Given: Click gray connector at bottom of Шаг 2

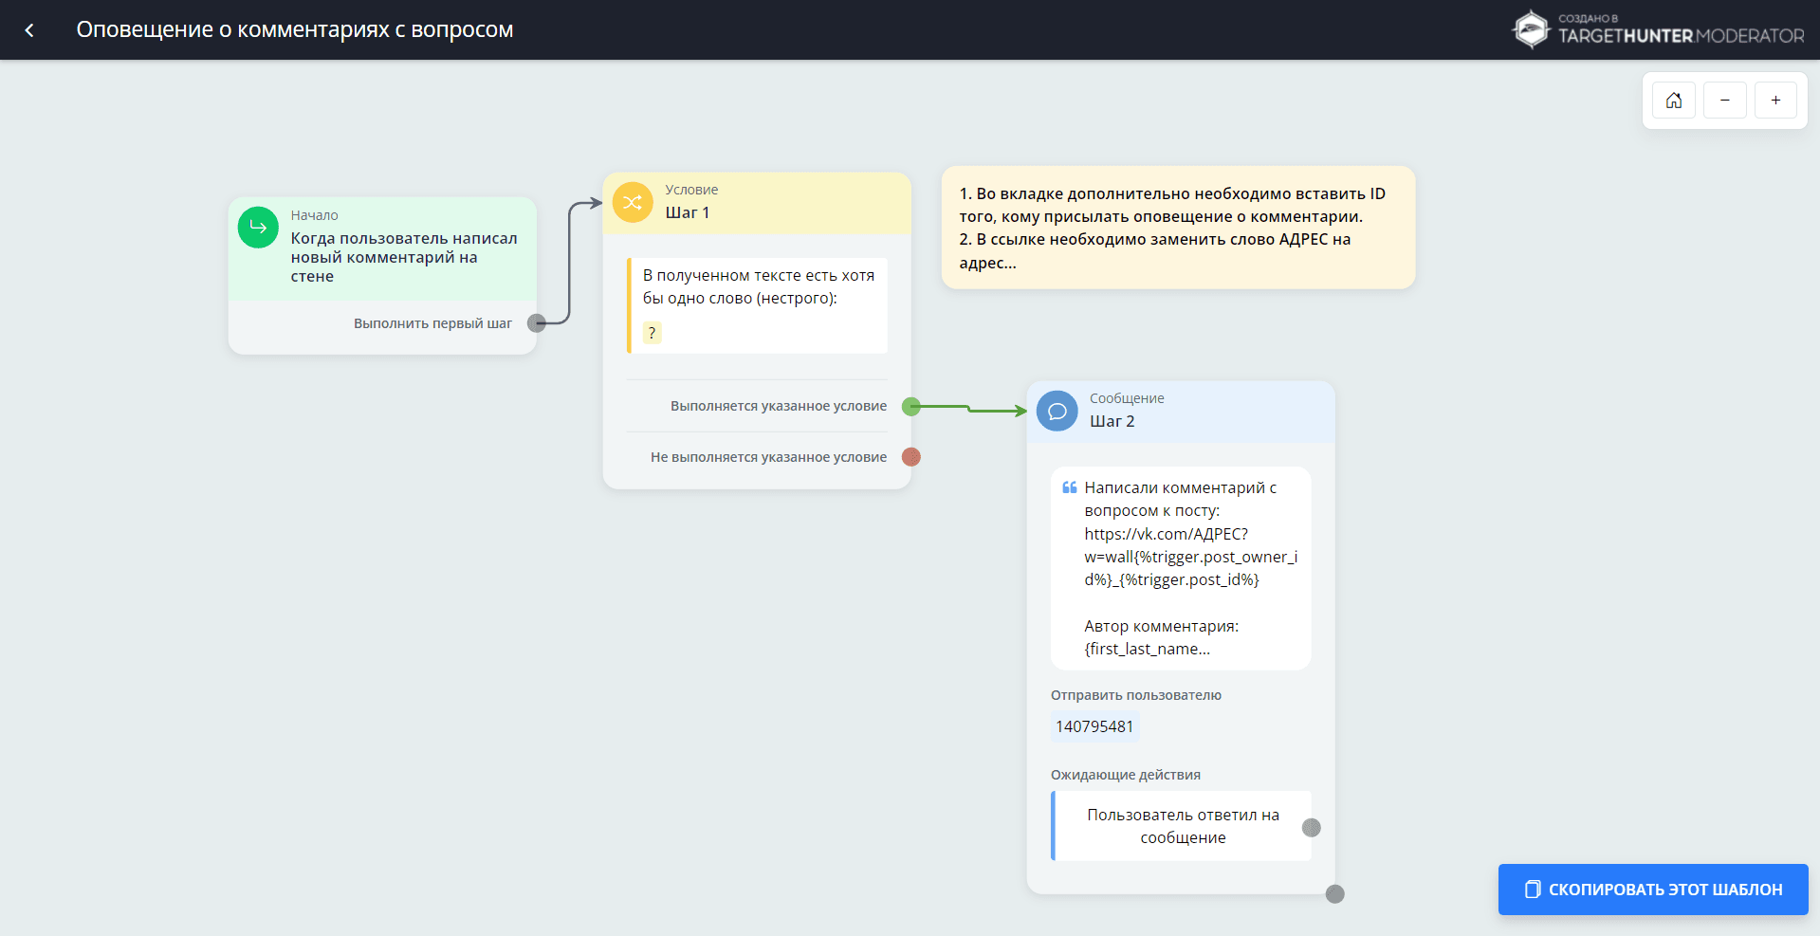Looking at the screenshot, I should coord(1334,894).
